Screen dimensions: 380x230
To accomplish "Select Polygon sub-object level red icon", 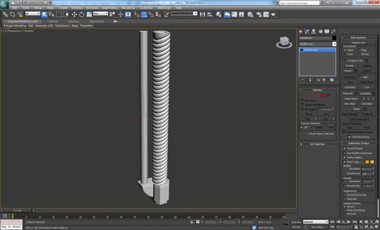I will pyautogui.click(x=322, y=95).
